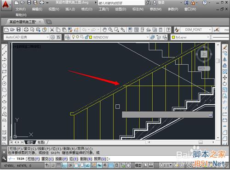Viewport: 230px width, 170px height.
Task: Choose 窗交(C) option in command line
Action: pos(47,159)
